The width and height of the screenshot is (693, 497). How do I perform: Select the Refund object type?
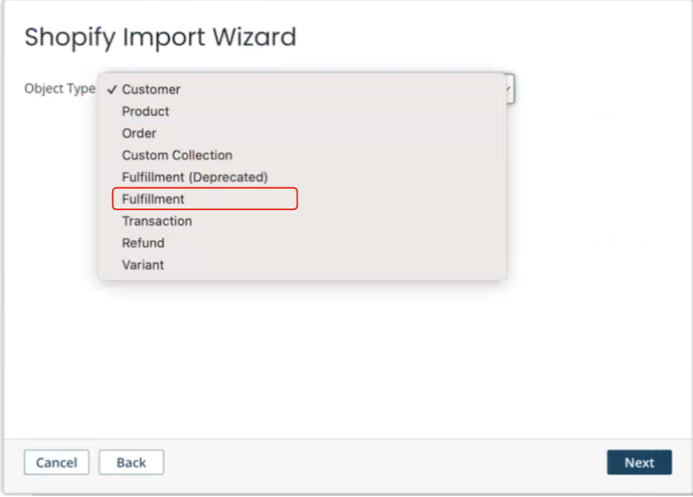coord(302,242)
